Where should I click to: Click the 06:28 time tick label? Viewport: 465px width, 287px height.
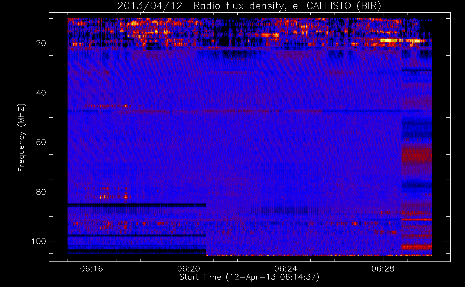[x=383, y=269]
